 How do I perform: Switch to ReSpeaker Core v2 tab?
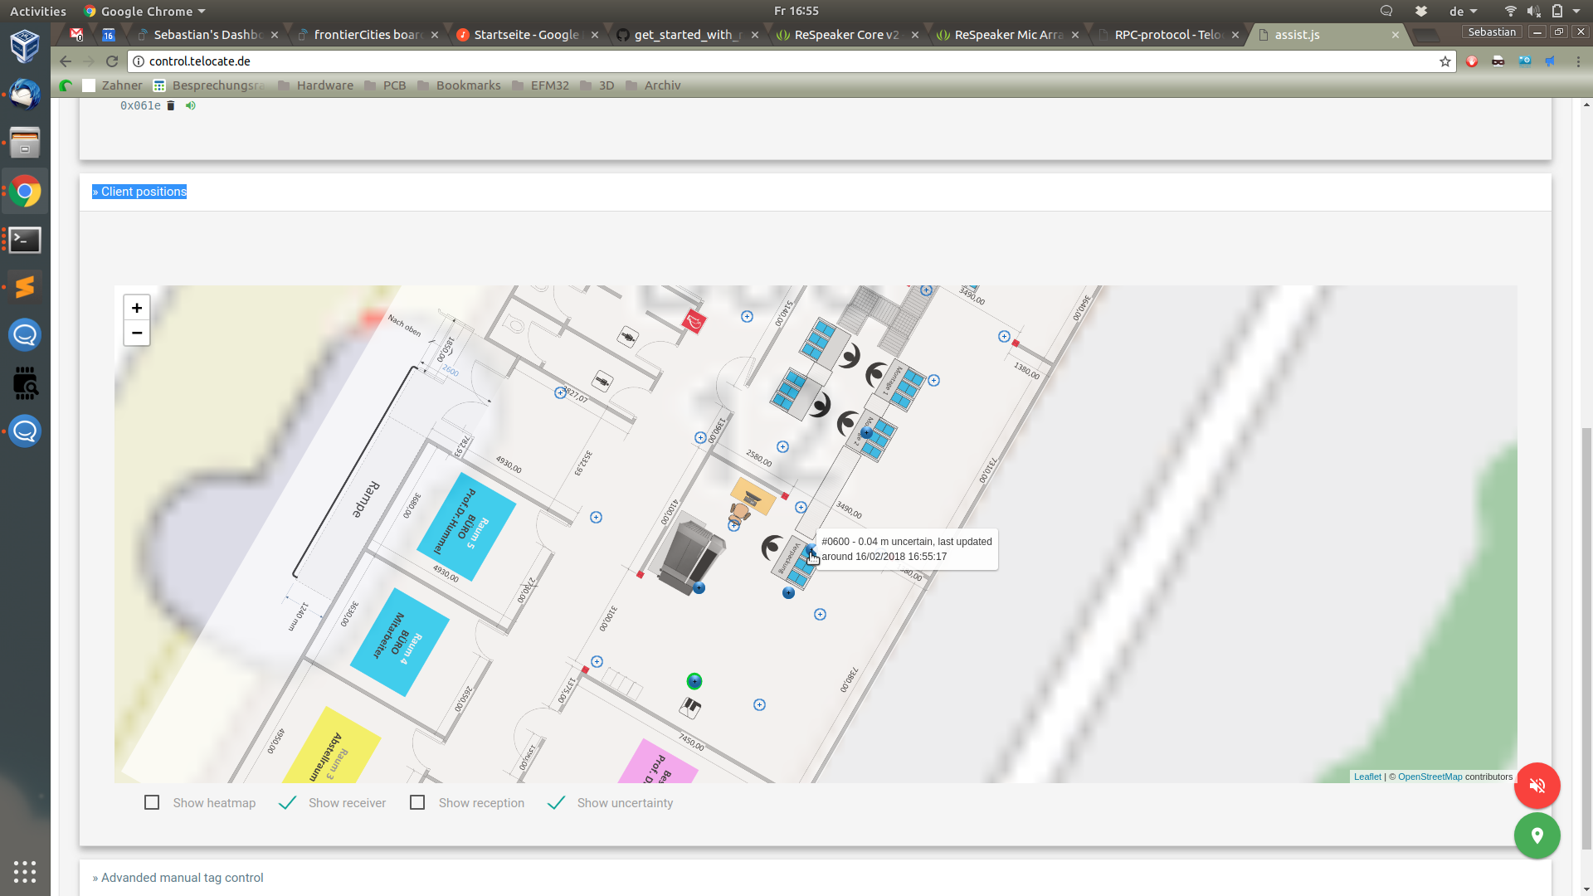click(848, 35)
